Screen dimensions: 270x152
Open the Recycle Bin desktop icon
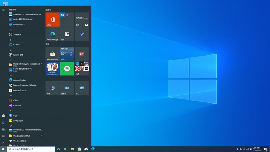pyautogui.click(x=5, y=3)
